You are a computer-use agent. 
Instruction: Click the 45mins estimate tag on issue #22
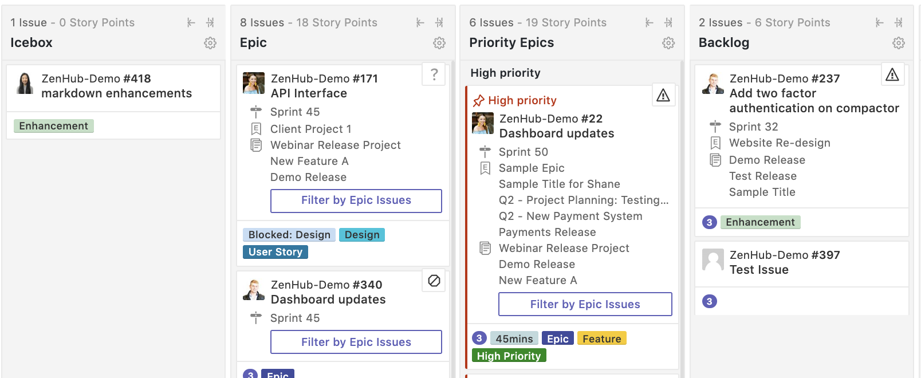pyautogui.click(x=514, y=338)
